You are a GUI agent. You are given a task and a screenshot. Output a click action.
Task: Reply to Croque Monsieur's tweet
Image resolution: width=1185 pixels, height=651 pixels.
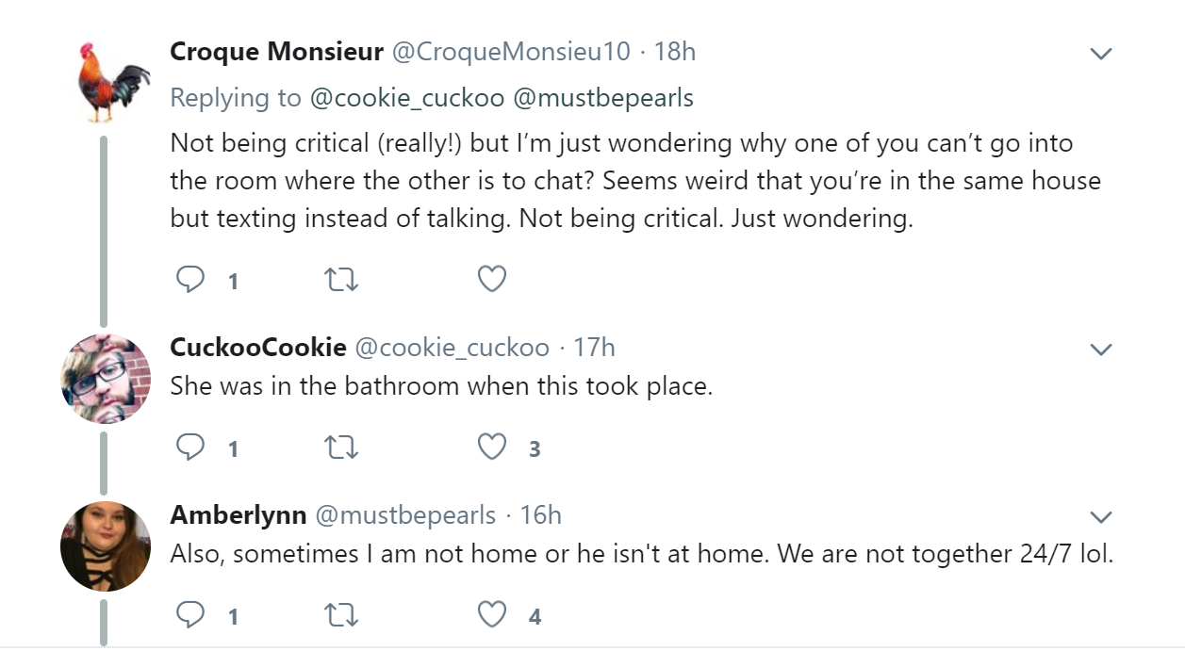[x=191, y=279]
